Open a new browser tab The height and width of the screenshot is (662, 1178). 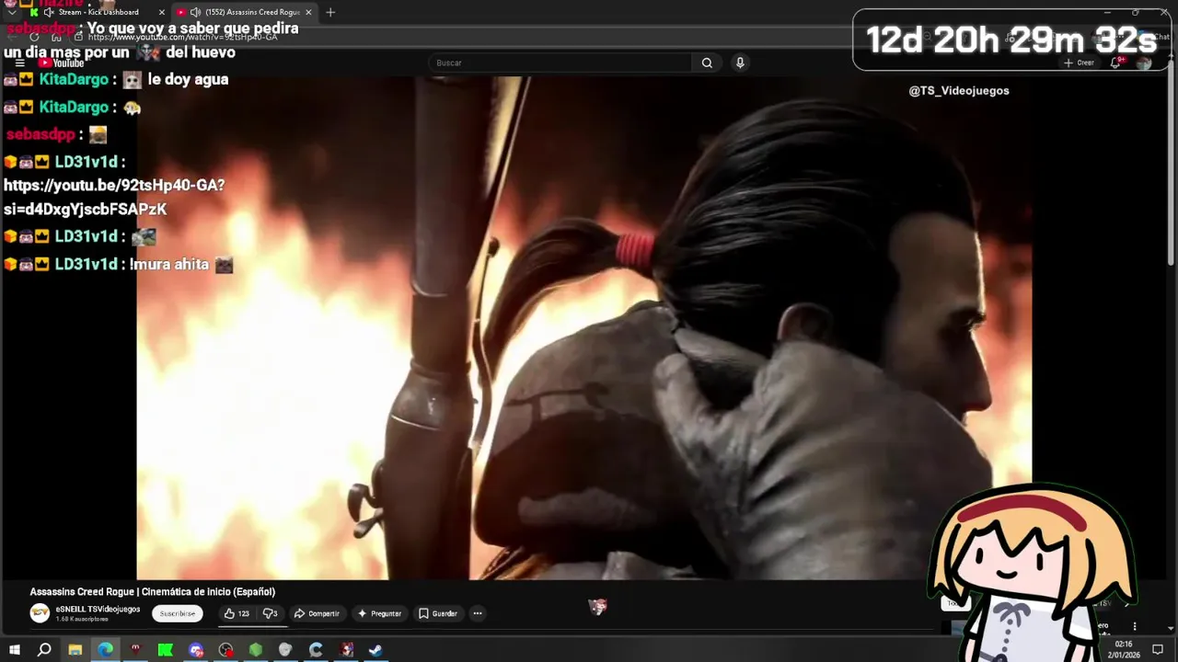coord(330,12)
